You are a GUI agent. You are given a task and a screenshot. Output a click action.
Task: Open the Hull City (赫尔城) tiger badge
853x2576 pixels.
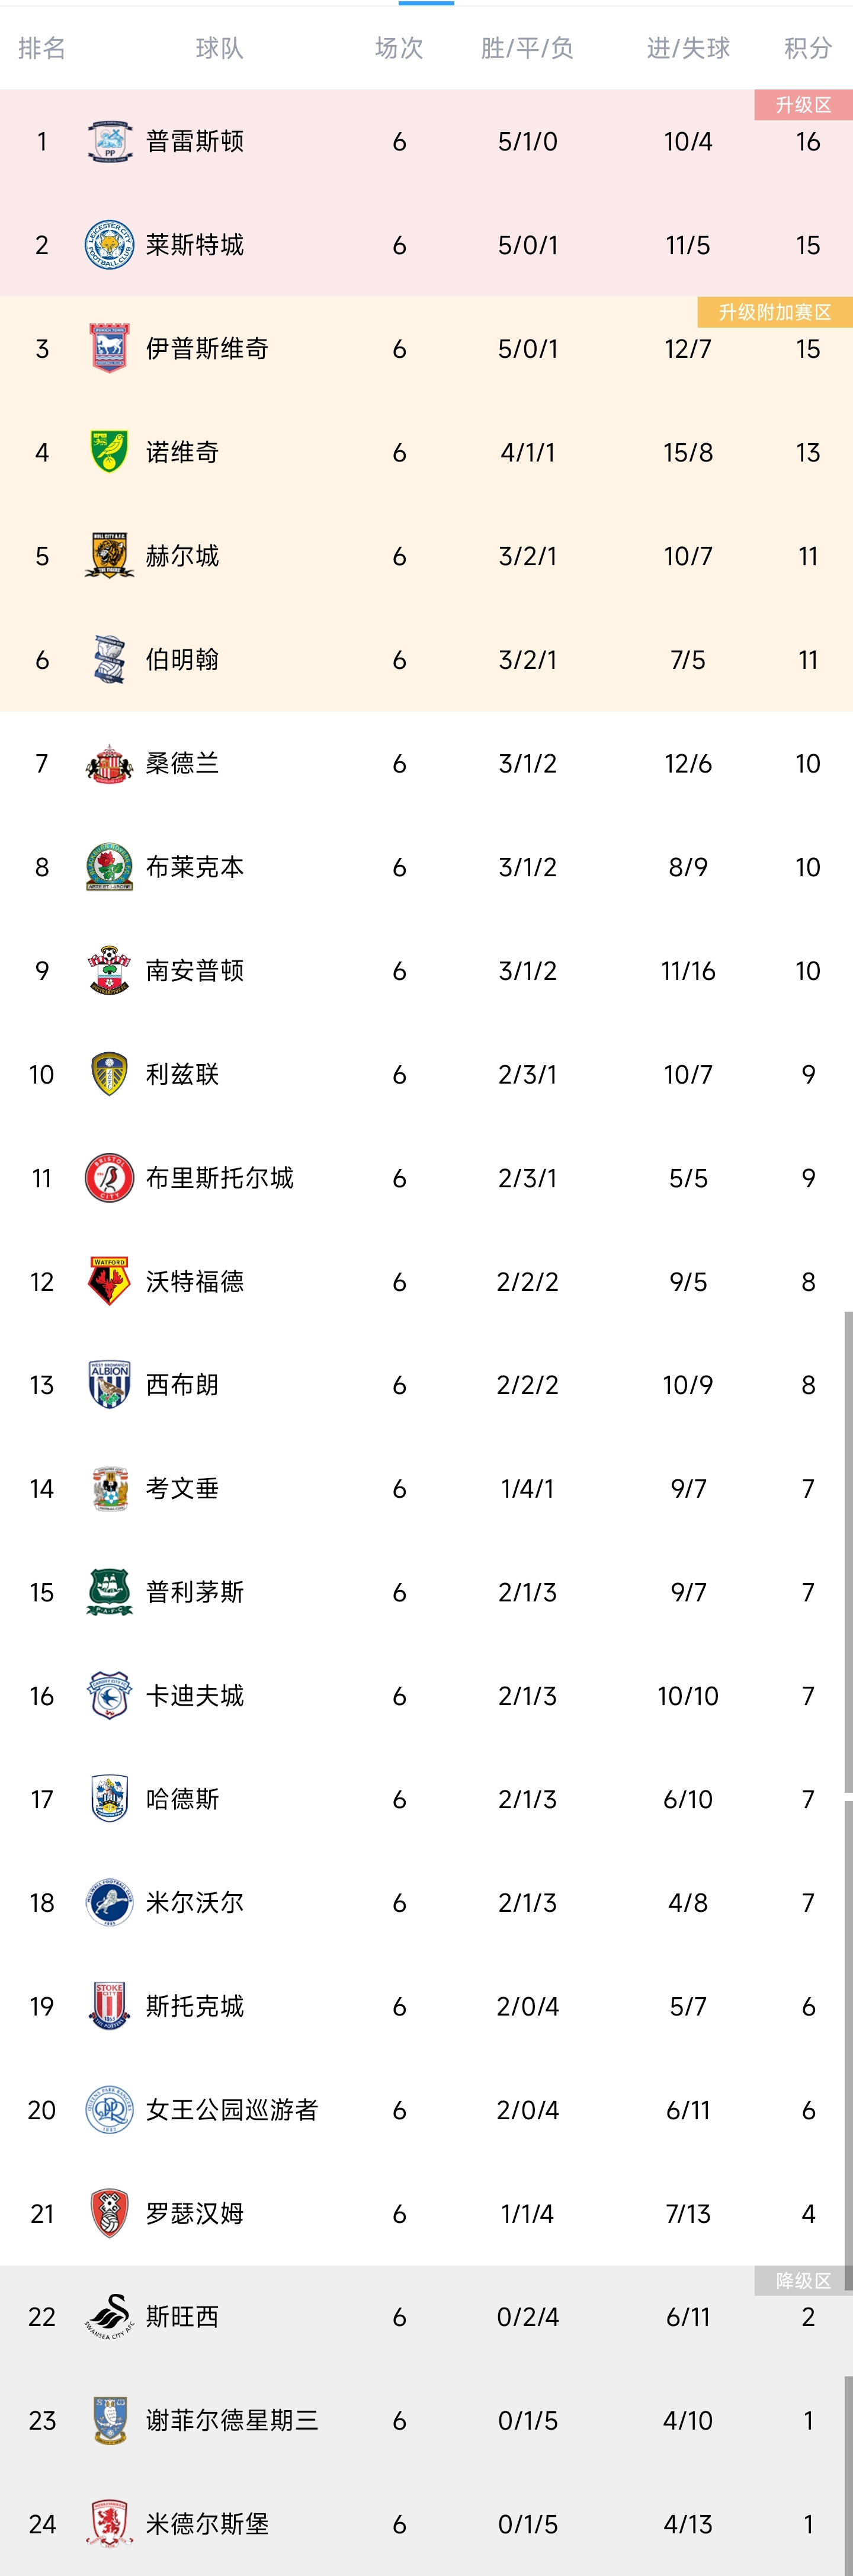[x=109, y=556]
